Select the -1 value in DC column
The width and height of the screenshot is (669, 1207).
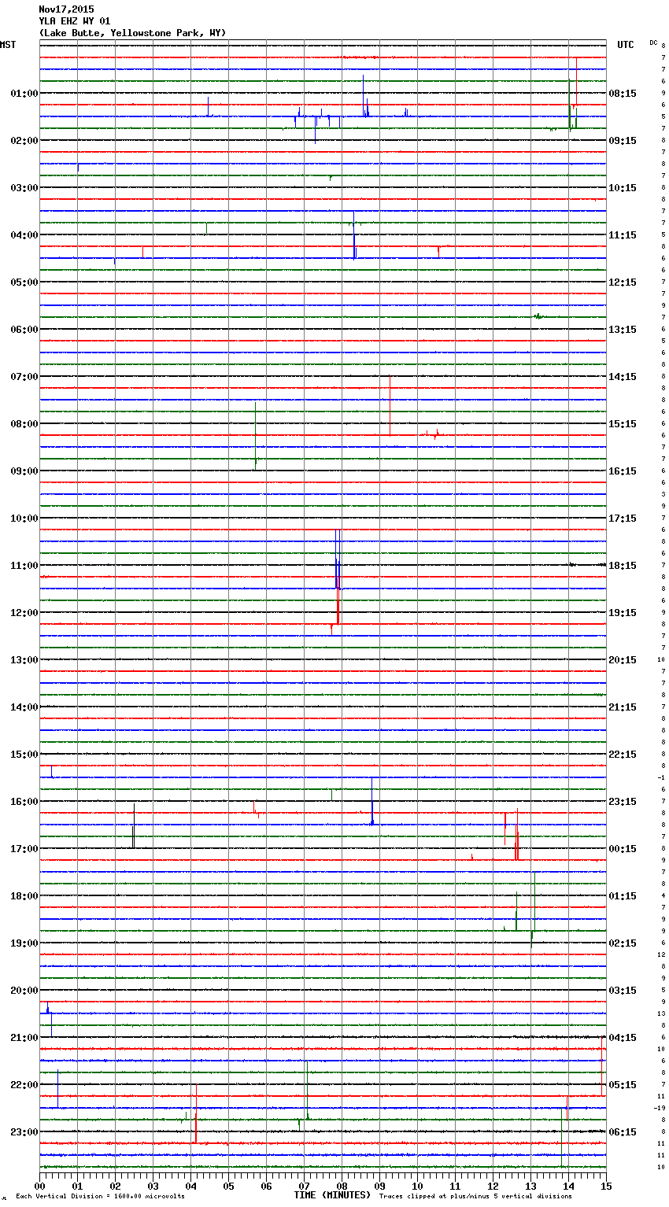(661, 777)
